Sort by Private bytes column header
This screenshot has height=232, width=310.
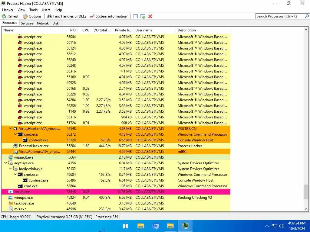(x=123, y=30)
